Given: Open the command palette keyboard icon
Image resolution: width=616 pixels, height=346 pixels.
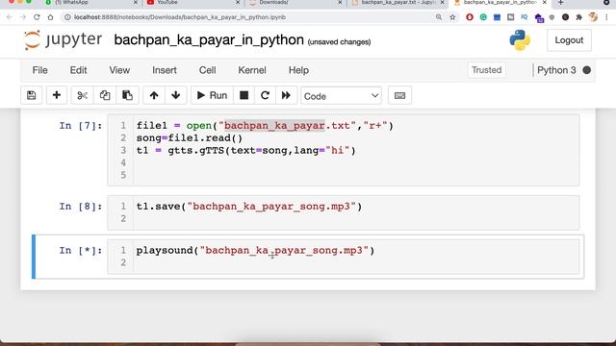Looking at the screenshot, I should click(400, 95).
